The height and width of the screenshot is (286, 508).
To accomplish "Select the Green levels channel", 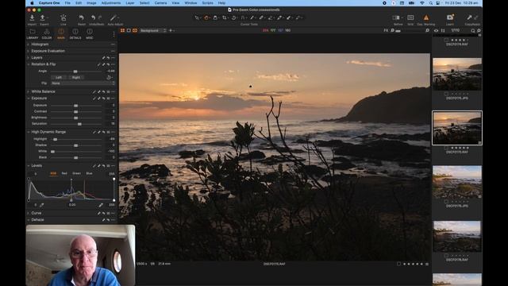I will pyautogui.click(x=76, y=173).
